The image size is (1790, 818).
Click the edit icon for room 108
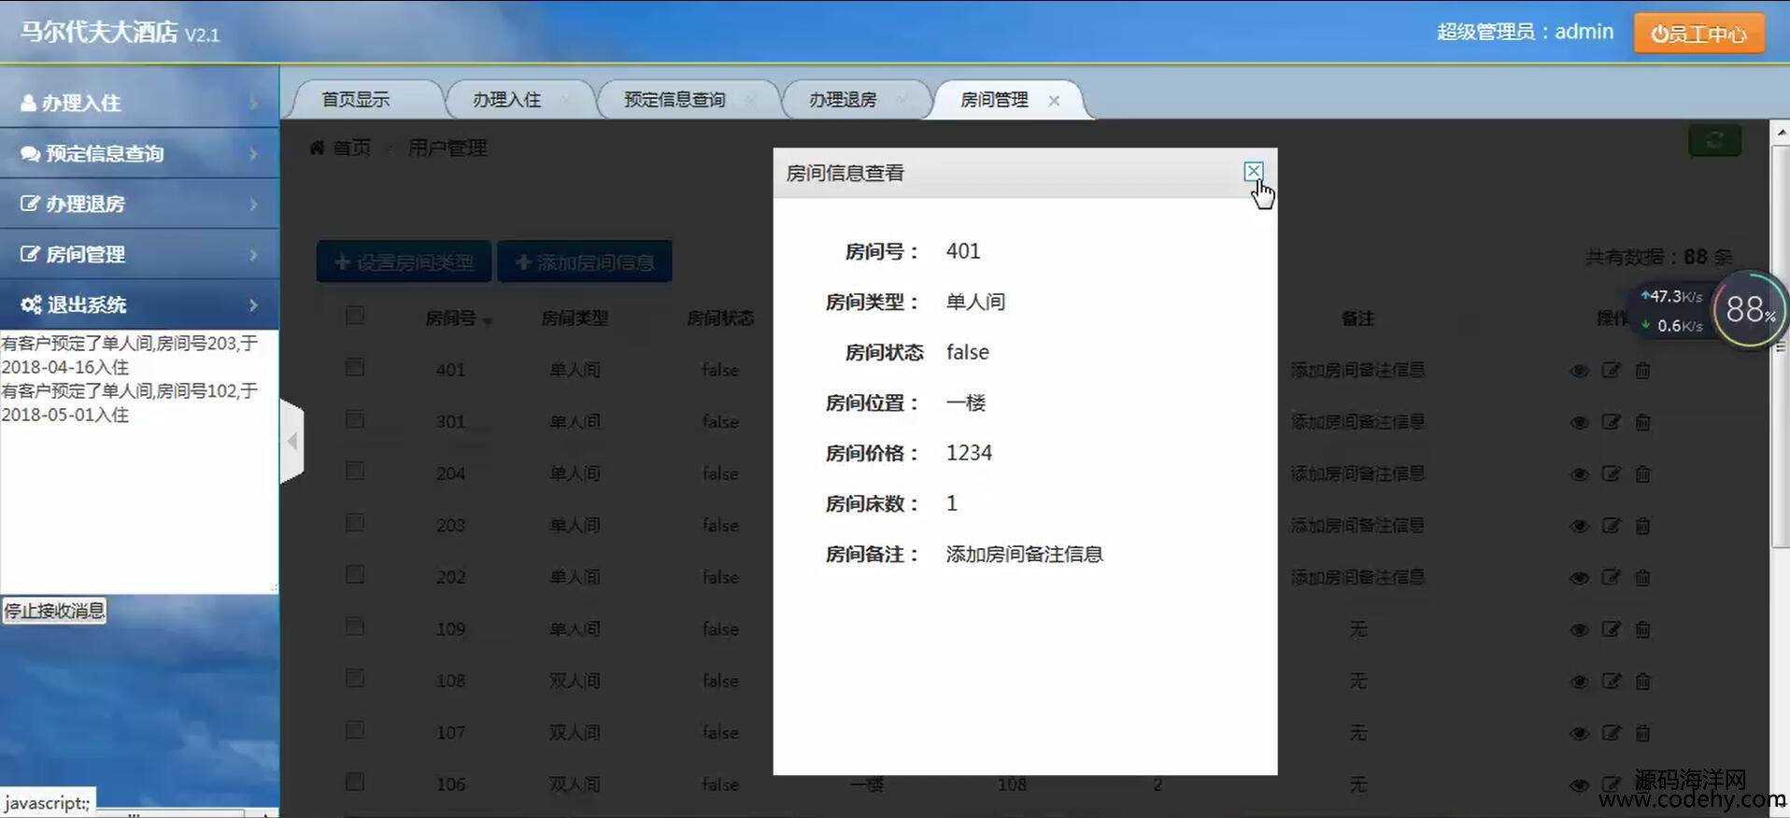pos(1611,682)
